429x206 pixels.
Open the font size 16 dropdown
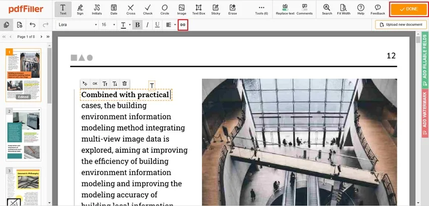click(109, 25)
